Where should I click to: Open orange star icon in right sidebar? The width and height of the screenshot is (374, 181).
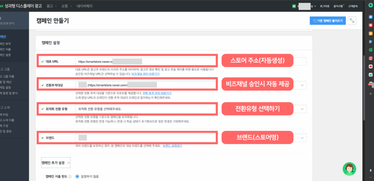point(370,33)
